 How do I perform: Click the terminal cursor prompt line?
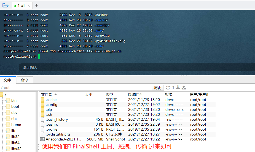[22, 57]
